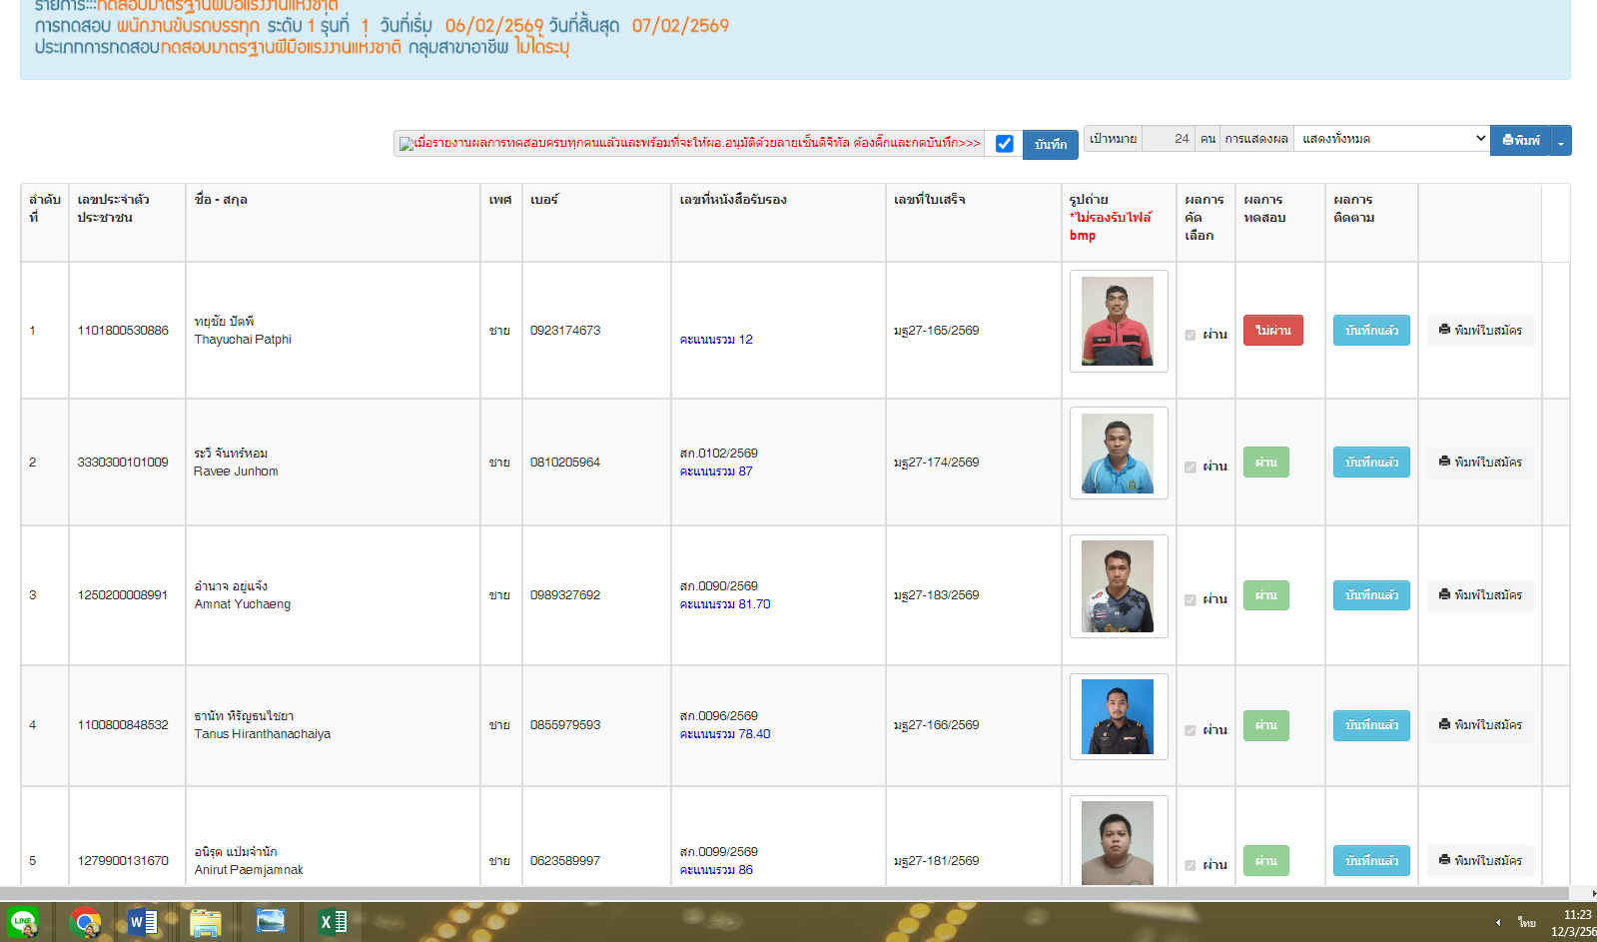Viewport: 1597px width, 942px height.
Task: Toggle ผ่าน selection checkbox for Tanus Hiranthanachaiya
Action: (1191, 730)
